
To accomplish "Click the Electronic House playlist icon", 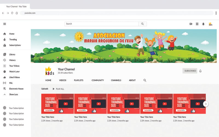I will [x=5, y=89].
